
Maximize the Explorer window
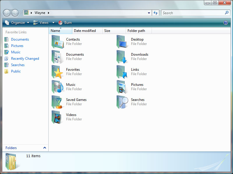point(215,3)
